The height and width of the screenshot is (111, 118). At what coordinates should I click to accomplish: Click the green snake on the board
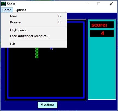coord(37,53)
